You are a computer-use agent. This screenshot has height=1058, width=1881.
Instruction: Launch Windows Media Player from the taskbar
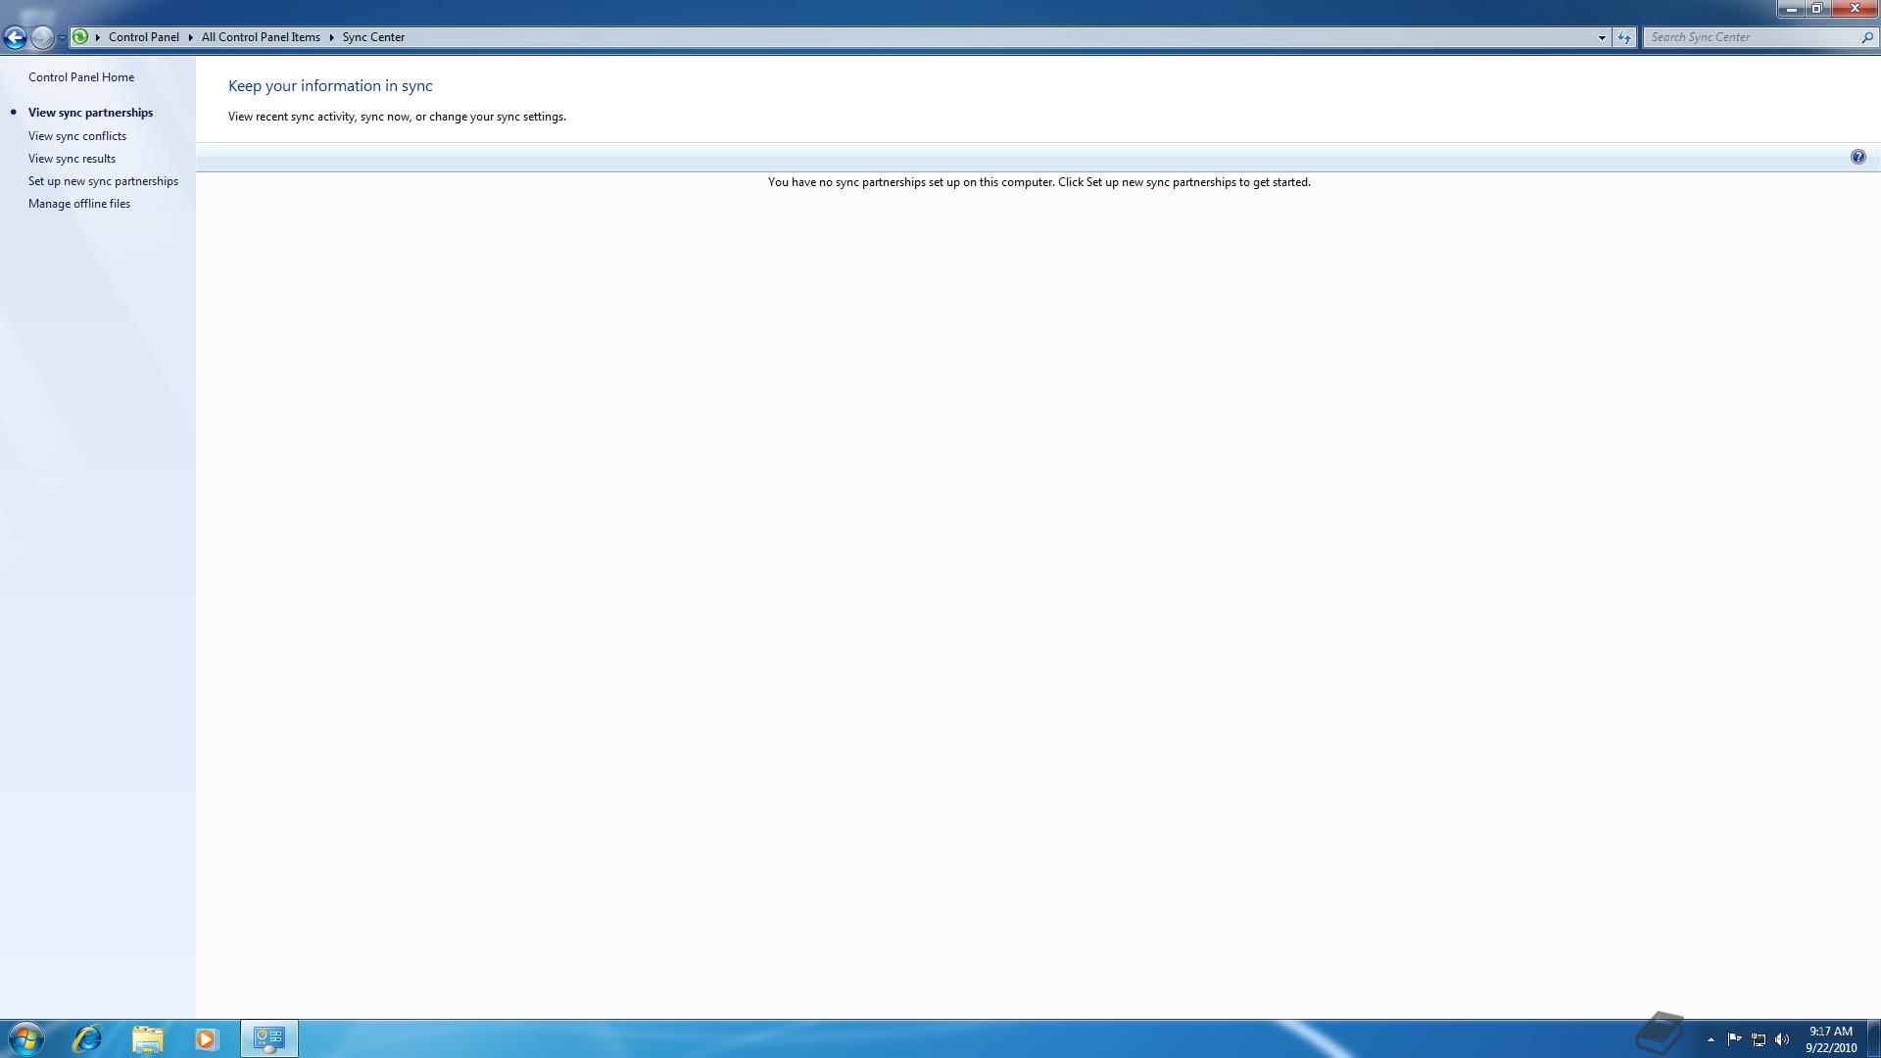pos(206,1038)
